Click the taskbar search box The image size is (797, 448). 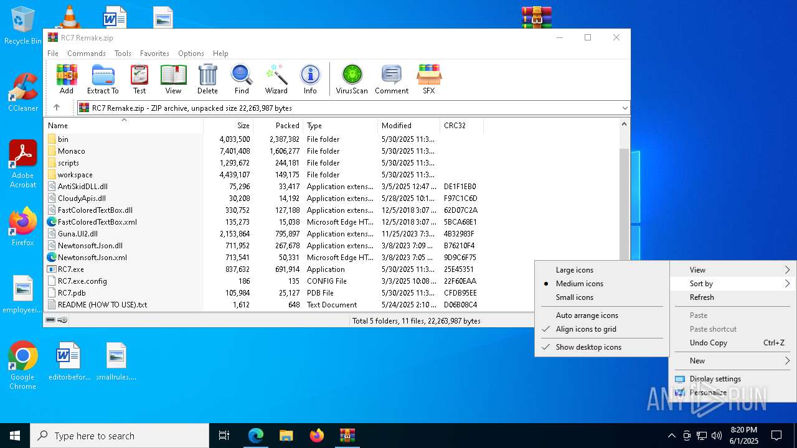[x=120, y=436]
